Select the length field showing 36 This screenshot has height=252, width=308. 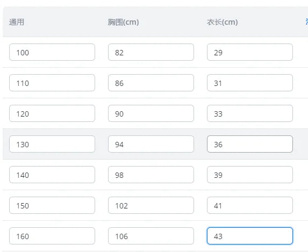point(250,144)
